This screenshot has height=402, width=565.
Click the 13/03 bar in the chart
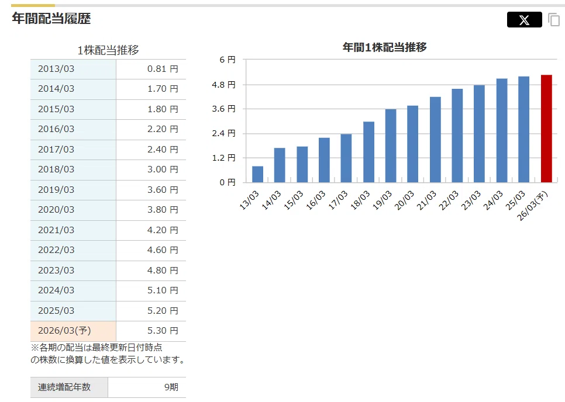pos(257,174)
